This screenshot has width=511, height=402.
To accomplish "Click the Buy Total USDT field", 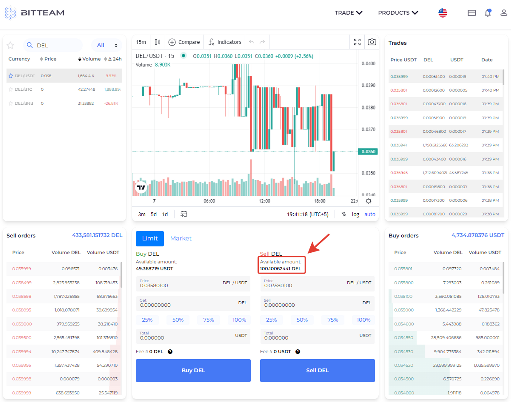I will [193, 336].
